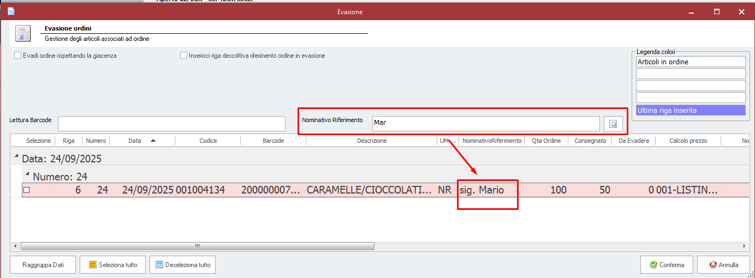Screen dimensions: 755x278
Task: Check the selection box for row 6
Action: (x=26, y=190)
